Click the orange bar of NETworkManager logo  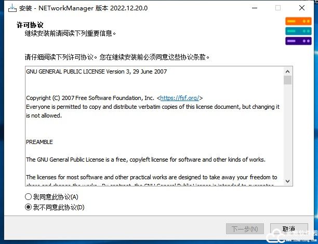point(298,21)
